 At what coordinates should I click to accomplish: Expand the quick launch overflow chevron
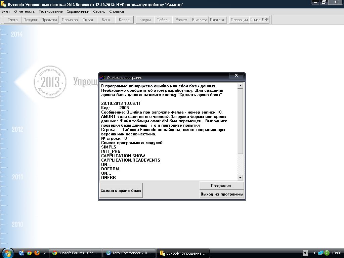(45, 253)
